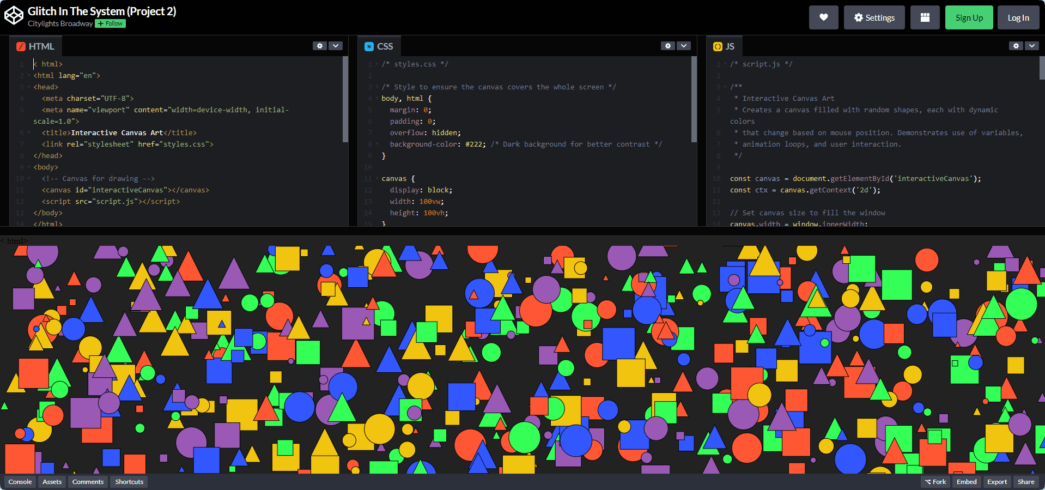Follow Citylights Broadway
Image resolution: width=1045 pixels, height=490 pixels.
pyautogui.click(x=111, y=23)
